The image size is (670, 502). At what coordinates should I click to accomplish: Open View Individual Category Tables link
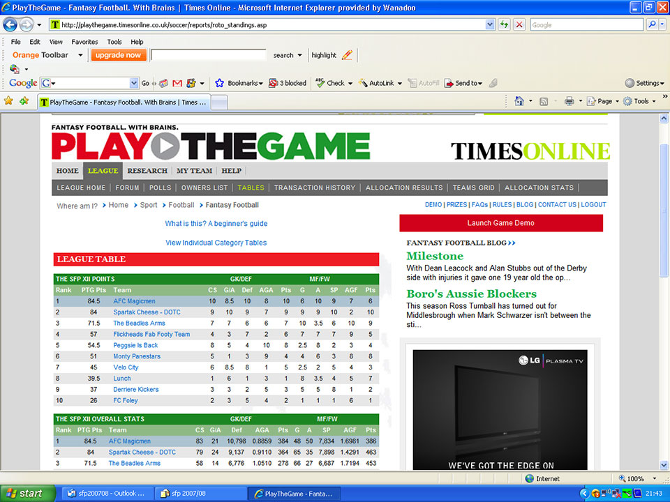click(x=216, y=243)
